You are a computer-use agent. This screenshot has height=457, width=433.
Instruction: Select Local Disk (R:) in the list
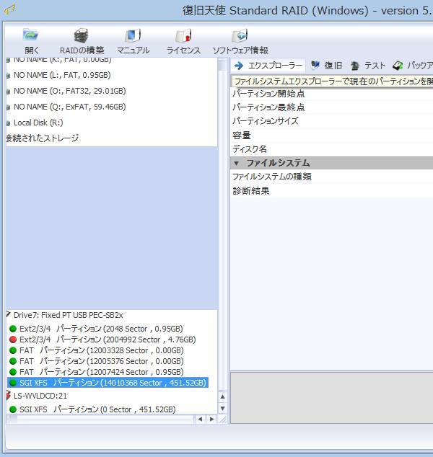(x=38, y=123)
